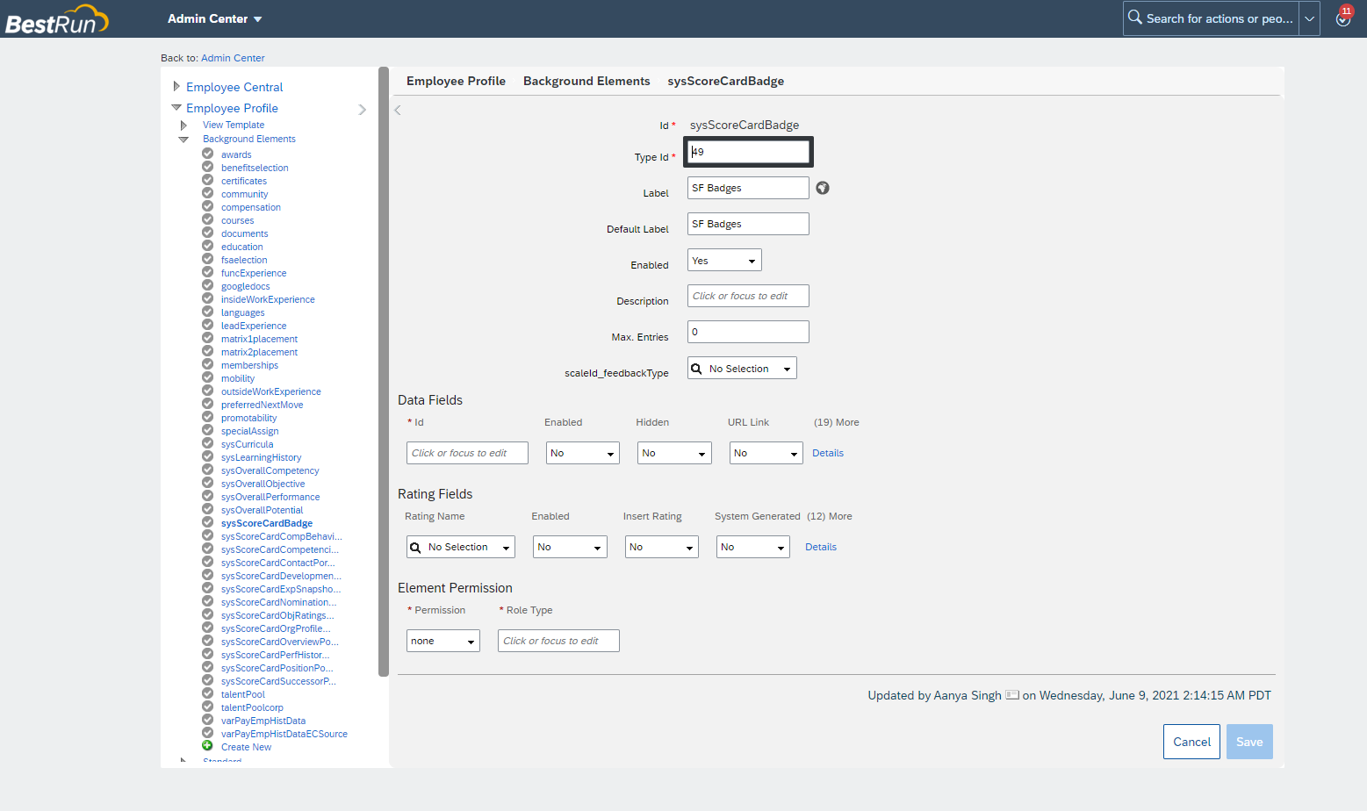Image resolution: width=1367 pixels, height=811 pixels.
Task: Click the check icon beside googledocs
Action: point(207,285)
